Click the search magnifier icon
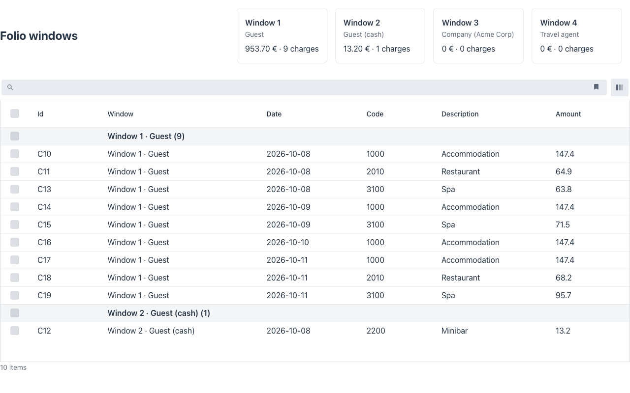This screenshot has width=630, height=393. click(x=10, y=87)
